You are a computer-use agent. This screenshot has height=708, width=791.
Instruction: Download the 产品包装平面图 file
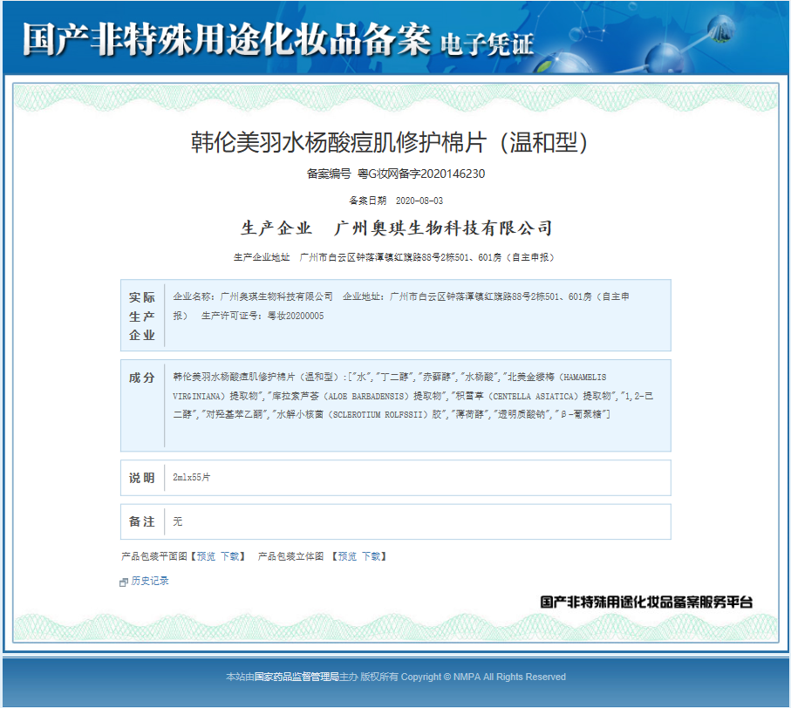click(x=229, y=556)
